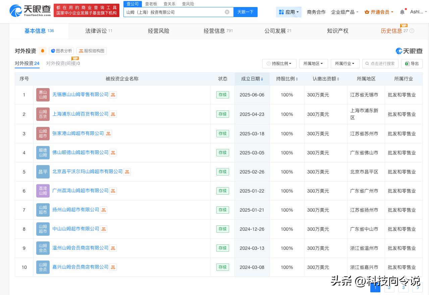The height and width of the screenshot is (295, 429).
Task: Switch to the 查风险 search tab
Action: coord(188,4)
